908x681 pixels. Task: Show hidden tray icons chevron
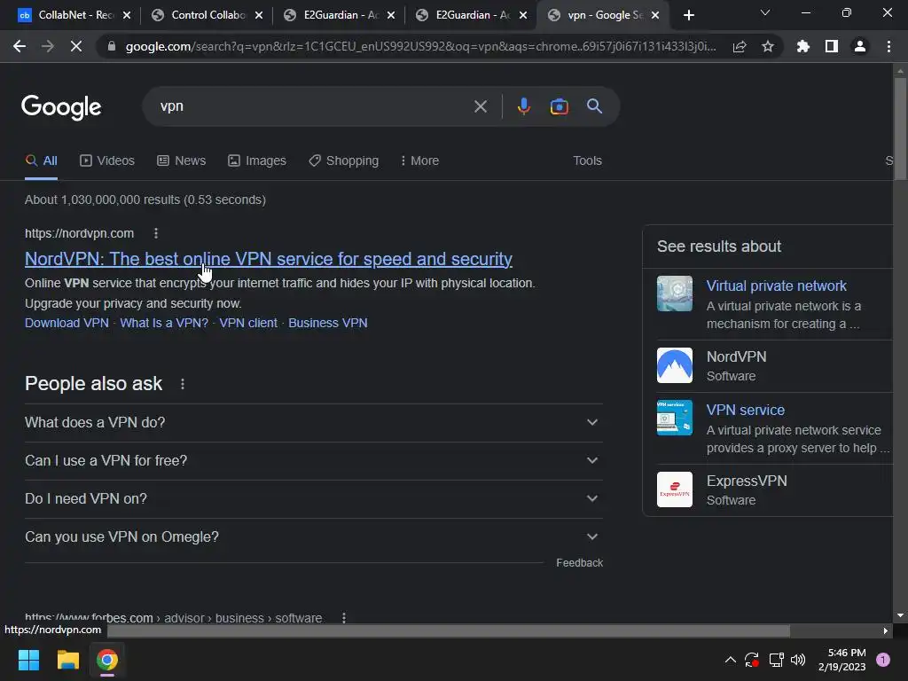[731, 660]
